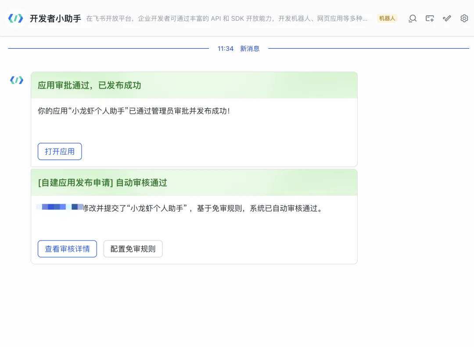This screenshot has width=474, height=347.
Task: Open search in chat icon
Action: click(412, 18)
